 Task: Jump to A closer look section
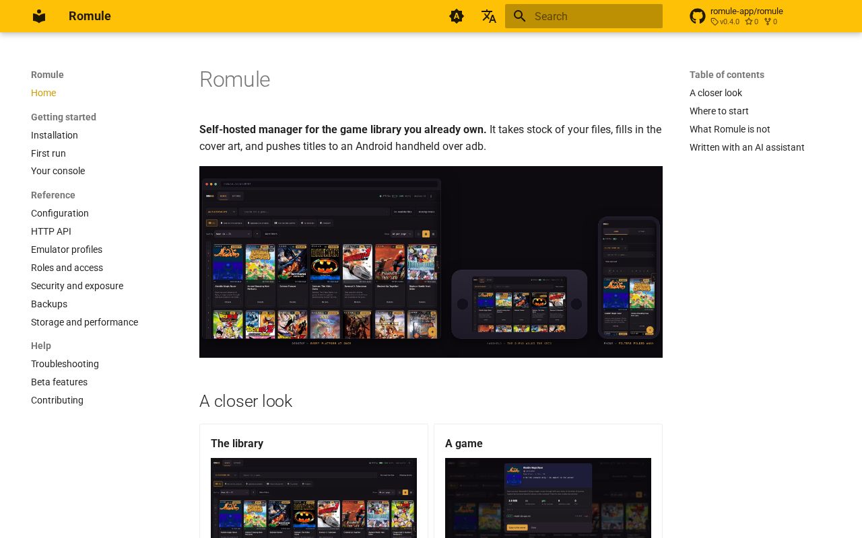(716, 93)
